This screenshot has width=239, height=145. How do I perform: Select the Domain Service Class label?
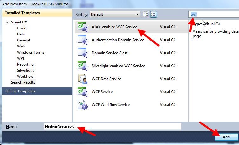[x=110, y=53]
